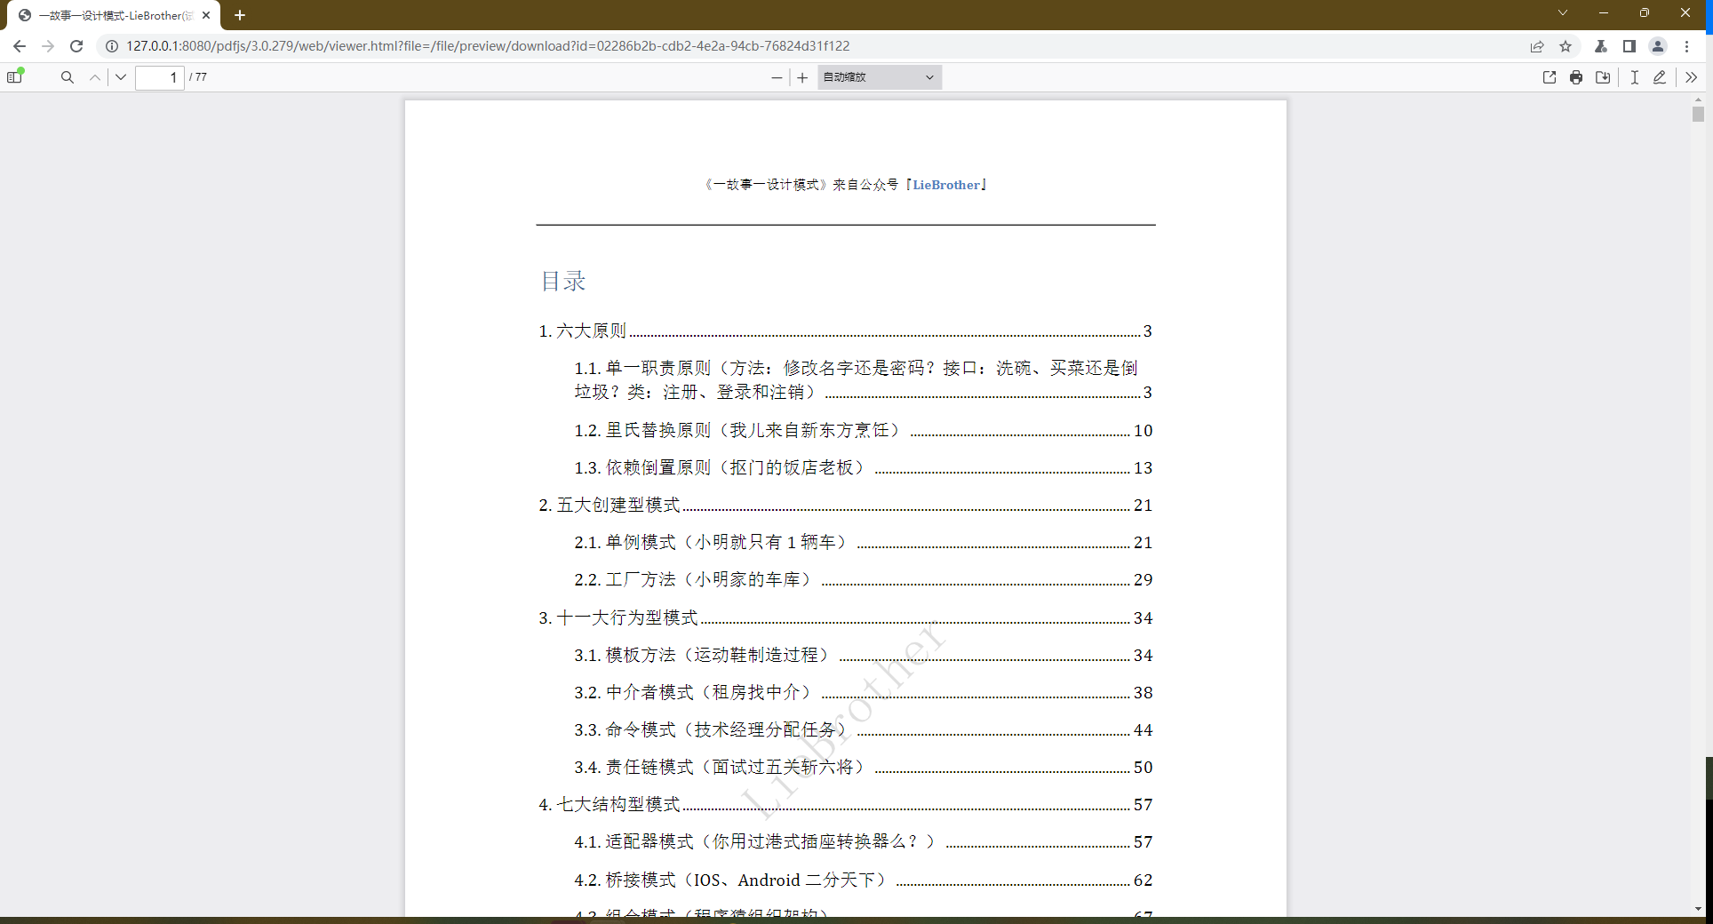1713x924 pixels.
Task: Open 2.1. 单例模式 contents entry
Action: click(863, 542)
